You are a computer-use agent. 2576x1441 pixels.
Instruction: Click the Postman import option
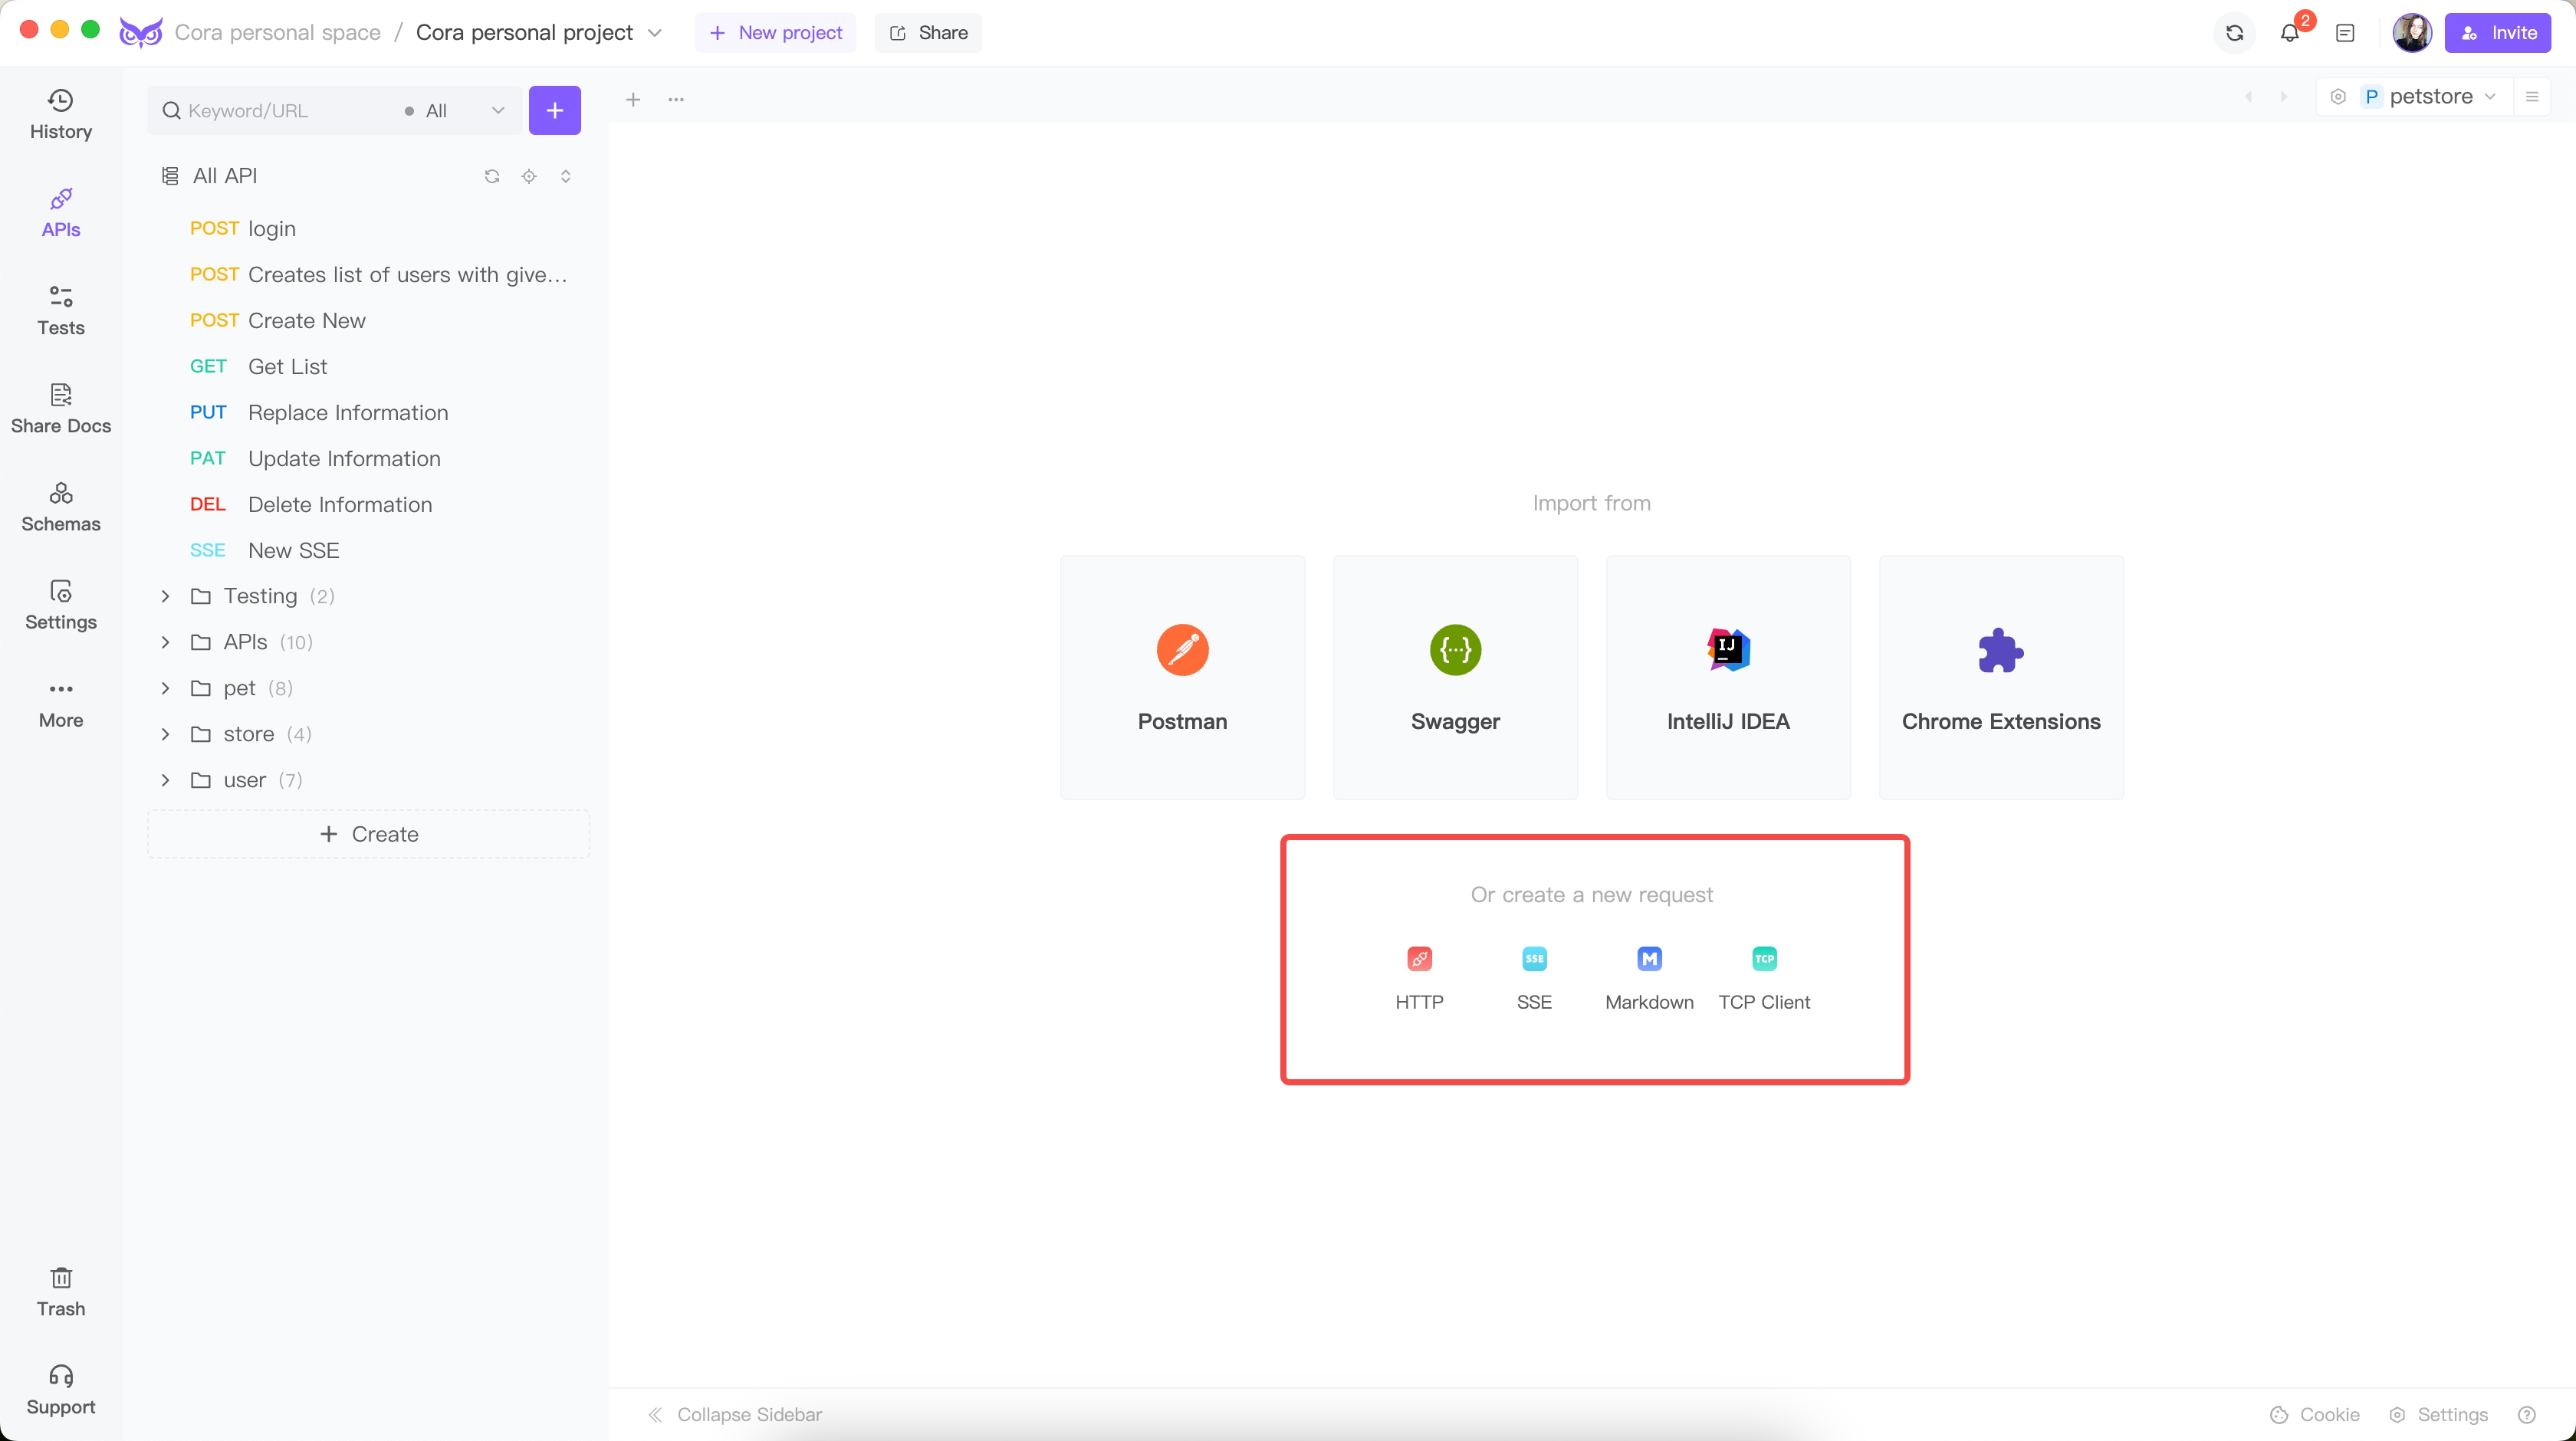tap(1182, 675)
